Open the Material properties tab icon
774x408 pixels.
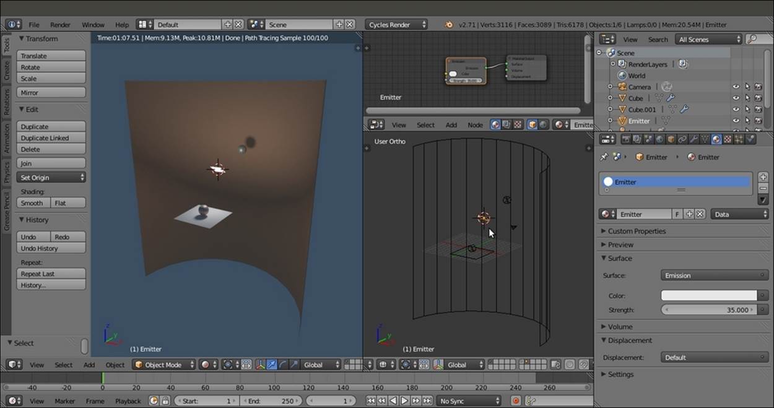[716, 139]
